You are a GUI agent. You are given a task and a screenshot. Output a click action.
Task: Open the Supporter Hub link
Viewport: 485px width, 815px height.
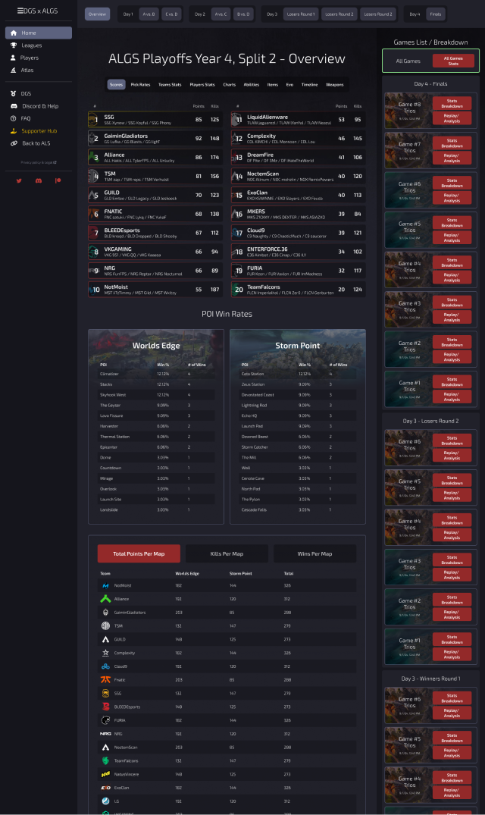coord(39,131)
